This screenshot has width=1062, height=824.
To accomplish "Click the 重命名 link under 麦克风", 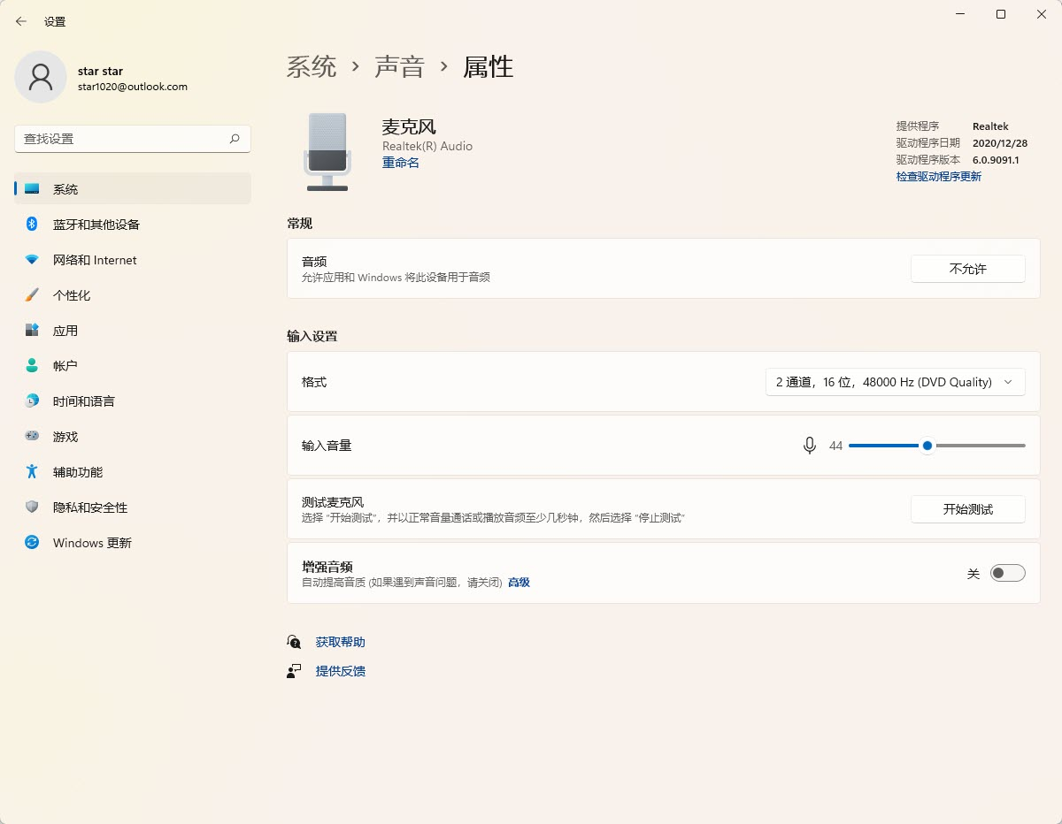I will coord(401,164).
